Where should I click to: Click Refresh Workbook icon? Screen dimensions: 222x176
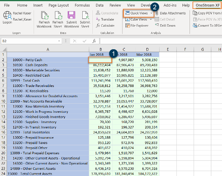tap(44, 15)
